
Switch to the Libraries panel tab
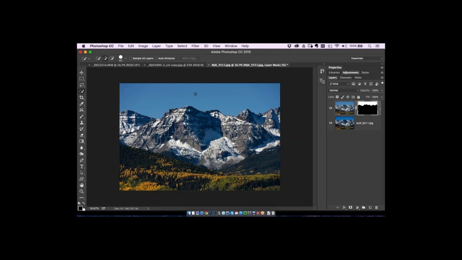coord(334,73)
